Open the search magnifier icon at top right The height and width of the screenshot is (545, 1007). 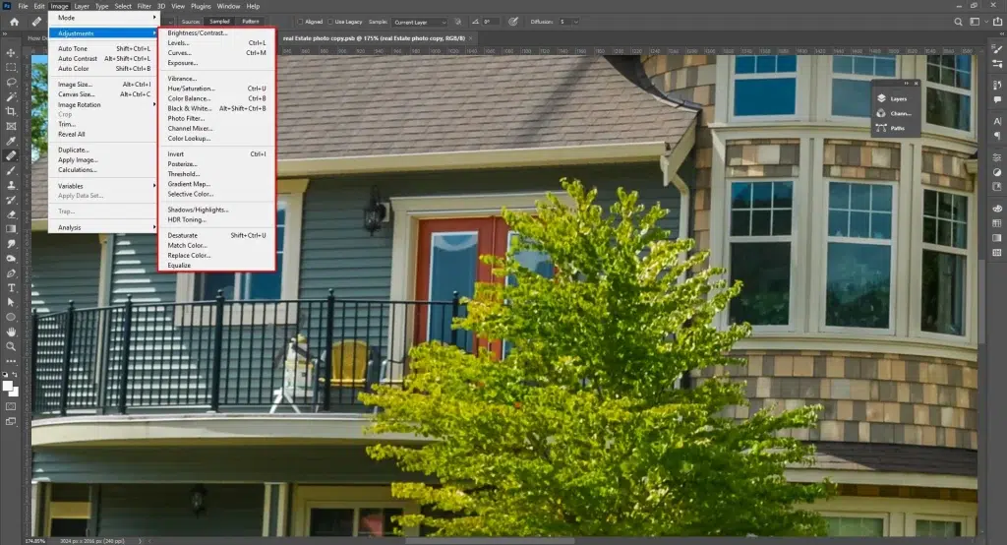point(957,21)
